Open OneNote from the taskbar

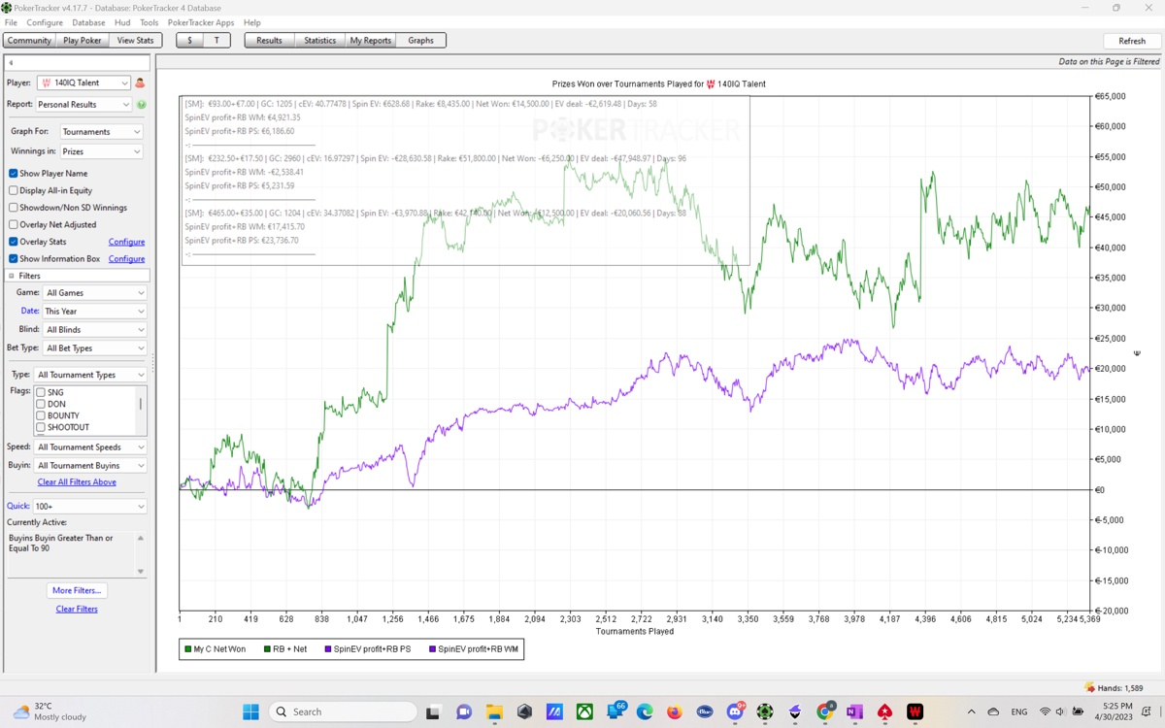click(854, 711)
